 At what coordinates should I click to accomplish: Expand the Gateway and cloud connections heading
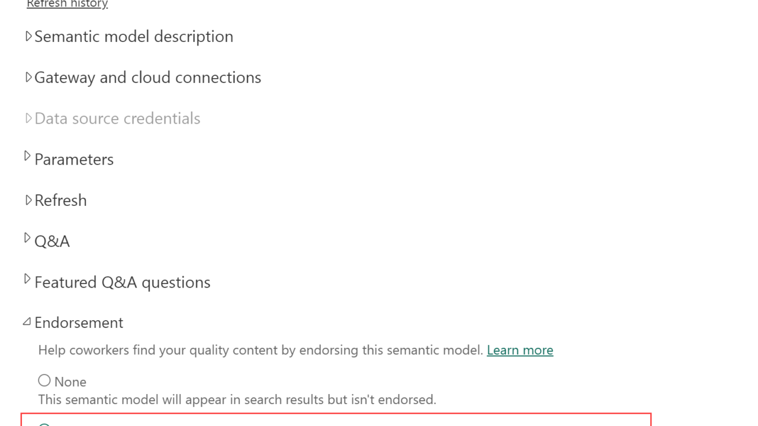147,78
